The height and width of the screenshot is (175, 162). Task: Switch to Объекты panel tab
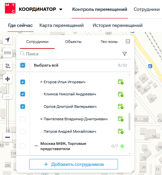[x=73, y=42]
